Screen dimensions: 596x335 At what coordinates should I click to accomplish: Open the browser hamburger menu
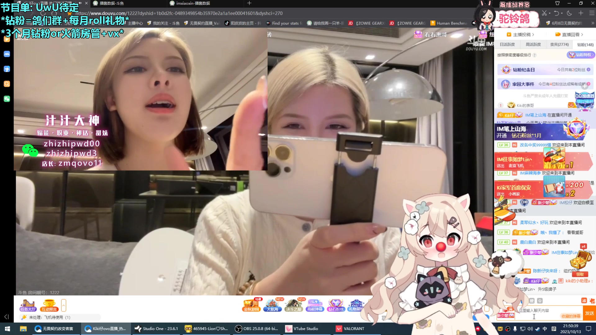click(592, 13)
